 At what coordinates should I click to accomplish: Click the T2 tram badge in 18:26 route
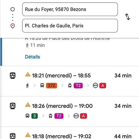point(59,116)
